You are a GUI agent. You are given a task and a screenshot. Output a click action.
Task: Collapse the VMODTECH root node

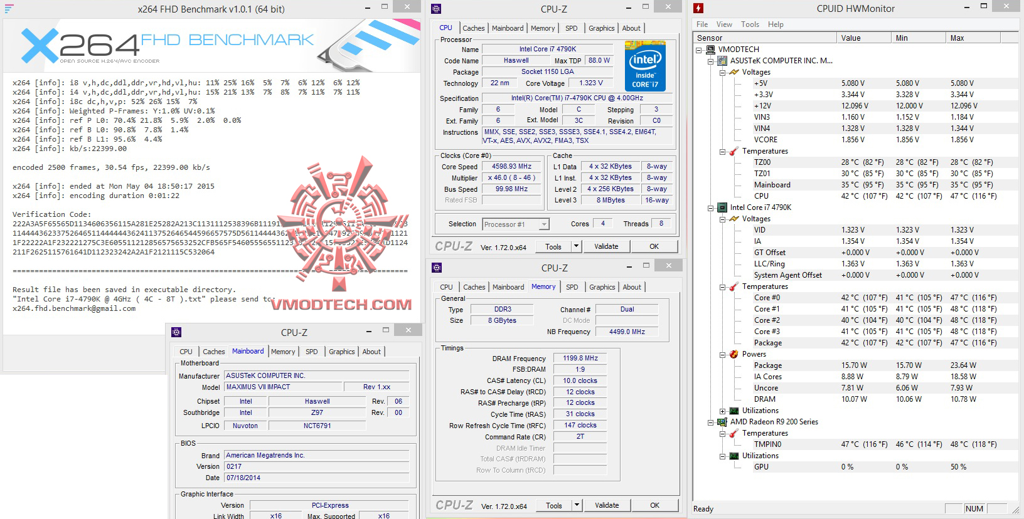(x=699, y=50)
